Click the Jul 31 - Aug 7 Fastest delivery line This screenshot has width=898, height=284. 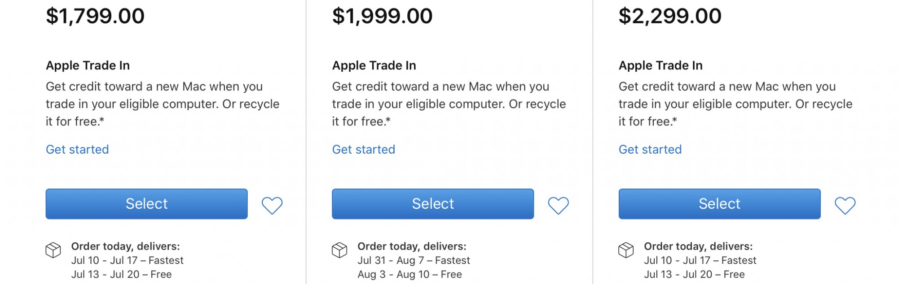point(414,260)
